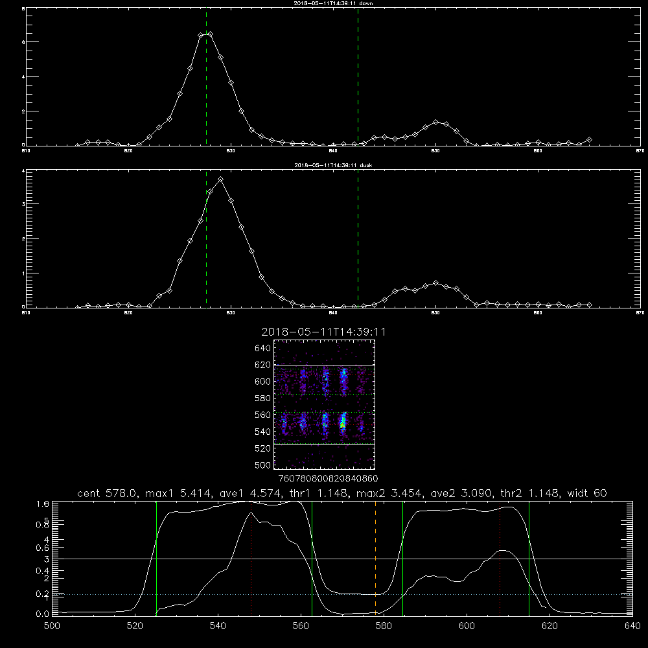Click the last data point at right end of dawn curve
648x648 pixels.
(589, 140)
